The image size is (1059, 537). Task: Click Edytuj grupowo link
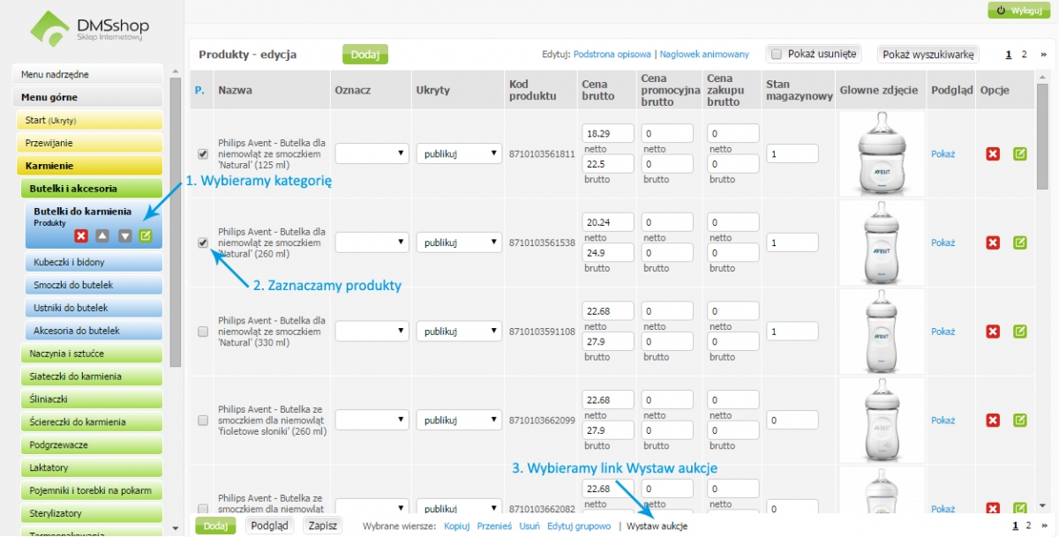(579, 526)
